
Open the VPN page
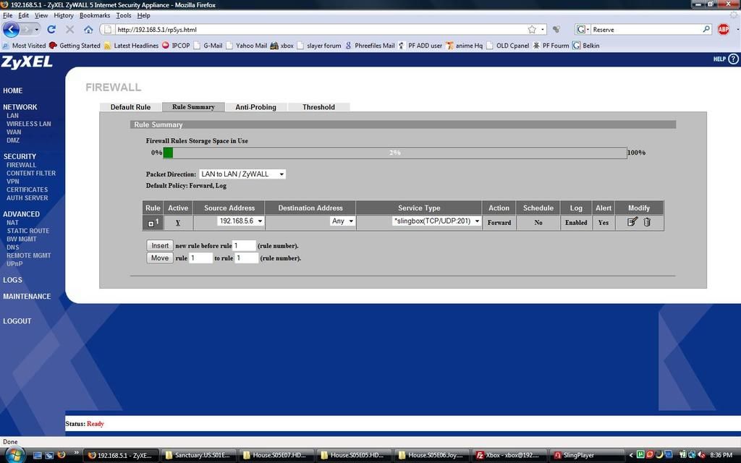(x=13, y=182)
